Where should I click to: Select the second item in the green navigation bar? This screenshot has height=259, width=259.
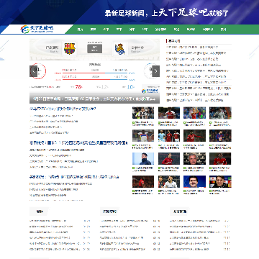[x=93, y=29]
